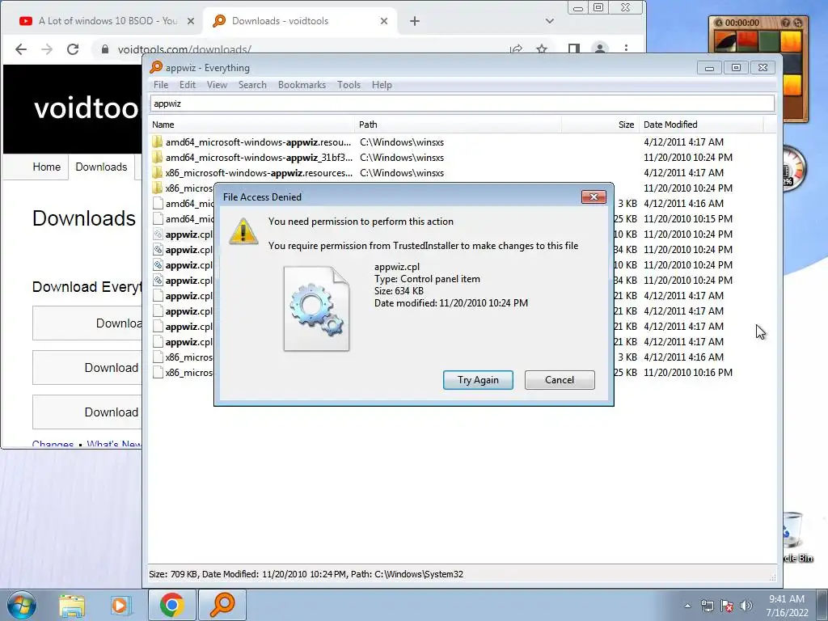Click Date Modified cell 11/20/2010 10:16 PM
Image resolution: width=828 pixels, height=621 pixels.
click(687, 372)
